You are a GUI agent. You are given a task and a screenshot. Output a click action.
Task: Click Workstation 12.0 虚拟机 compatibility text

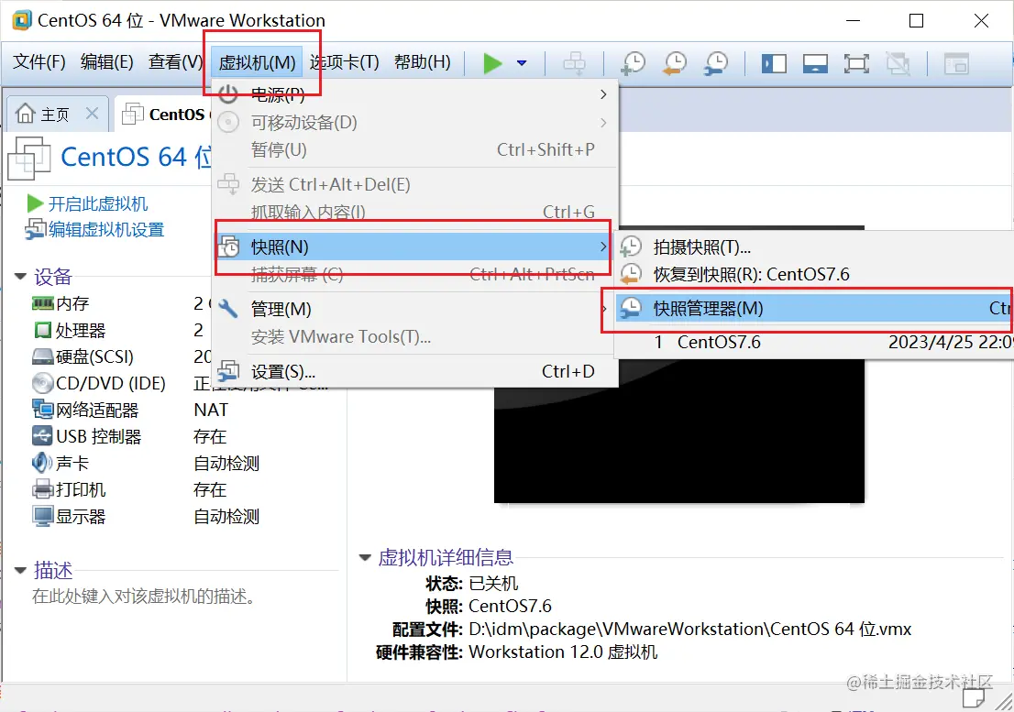563,652
